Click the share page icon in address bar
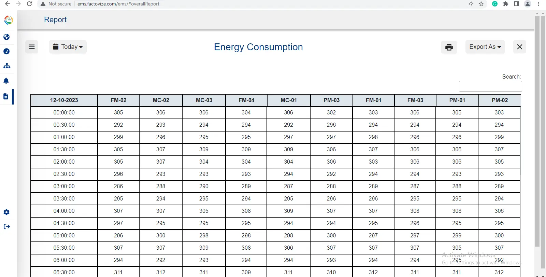Image resolution: width=546 pixels, height=277 pixels. point(470,4)
